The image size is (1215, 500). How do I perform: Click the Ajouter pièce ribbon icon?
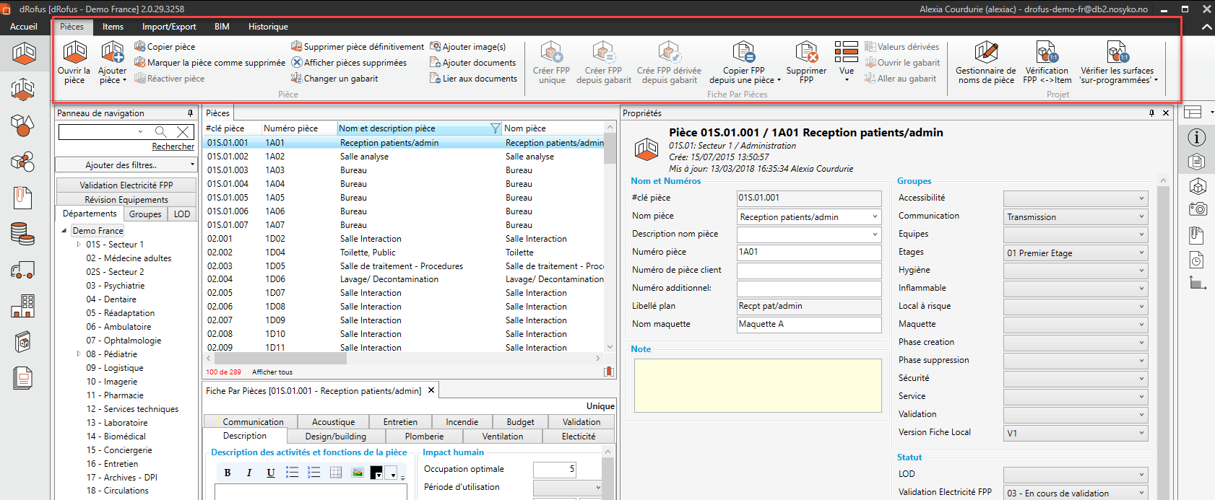(112, 63)
